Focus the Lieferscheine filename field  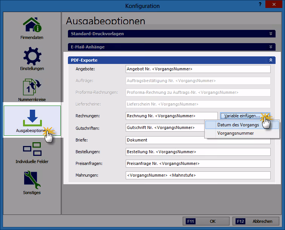(198, 104)
